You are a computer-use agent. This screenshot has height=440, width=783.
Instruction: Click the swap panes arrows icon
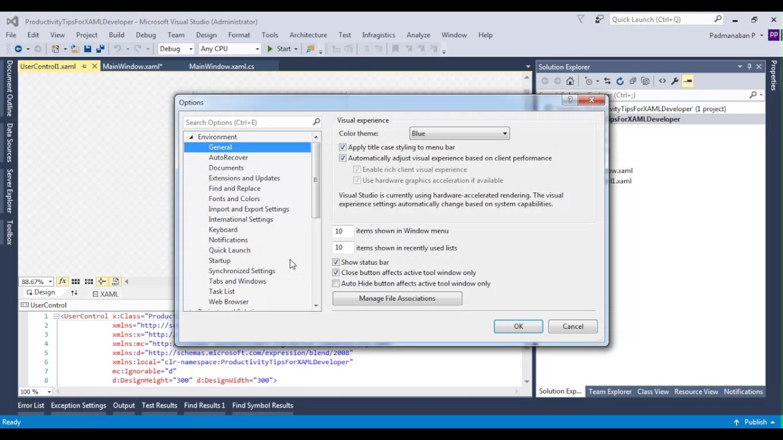pos(74,293)
